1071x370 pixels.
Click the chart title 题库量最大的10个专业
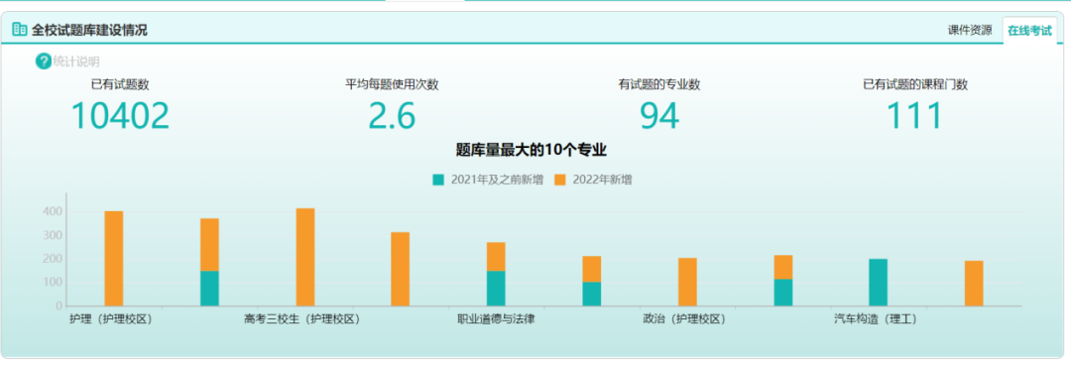[532, 150]
